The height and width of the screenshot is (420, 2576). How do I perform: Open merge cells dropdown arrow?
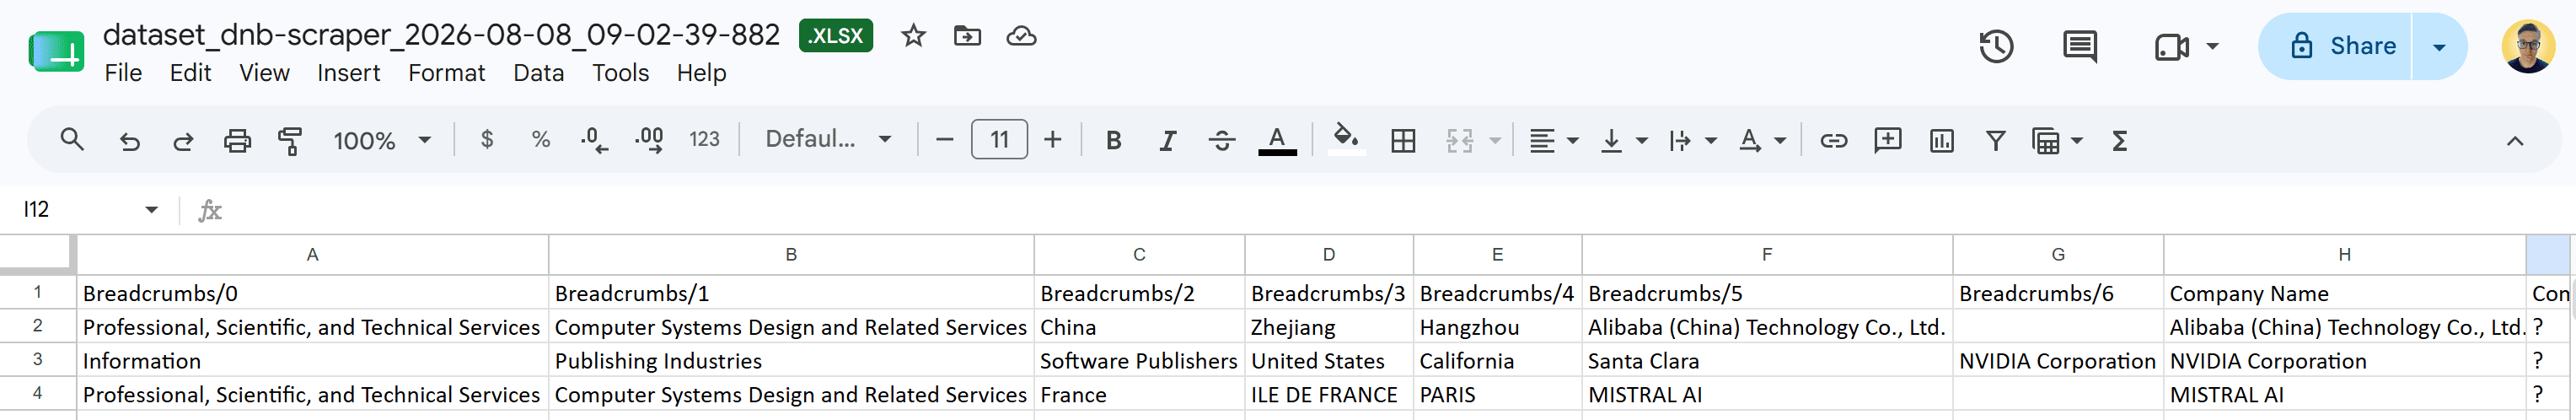pyautogui.click(x=1495, y=140)
